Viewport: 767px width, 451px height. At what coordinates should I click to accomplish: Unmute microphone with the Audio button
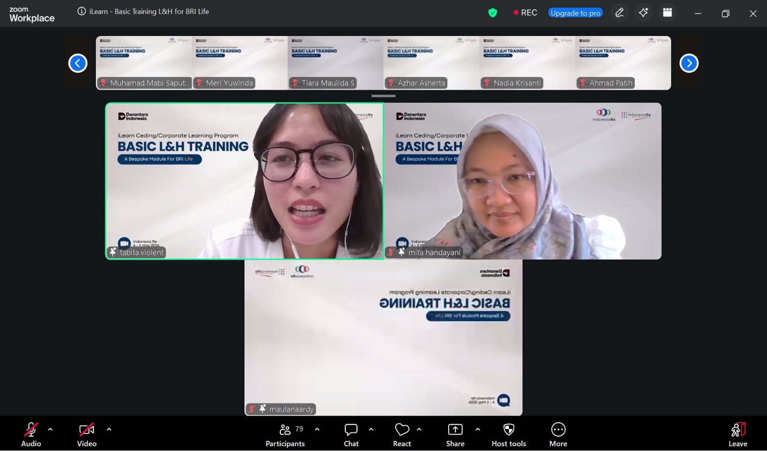tap(31, 435)
